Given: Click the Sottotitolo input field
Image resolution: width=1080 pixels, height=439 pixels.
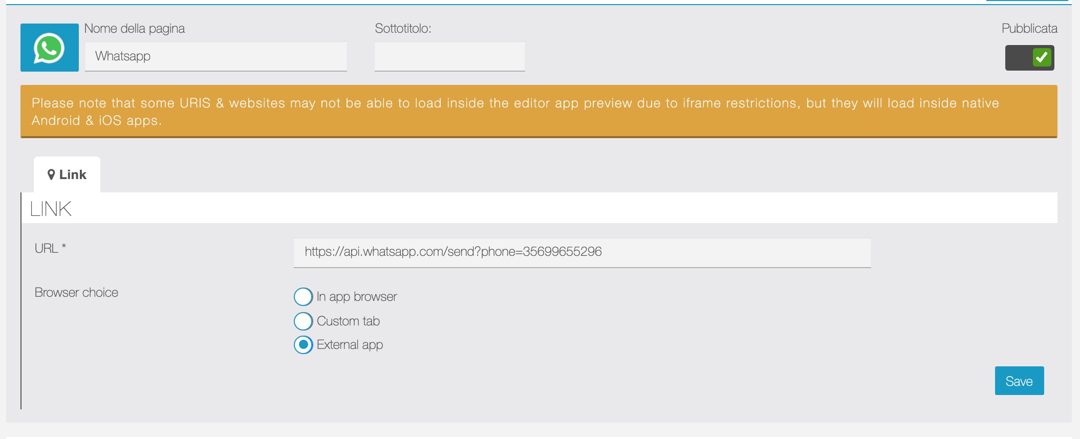Looking at the screenshot, I should pyautogui.click(x=450, y=56).
